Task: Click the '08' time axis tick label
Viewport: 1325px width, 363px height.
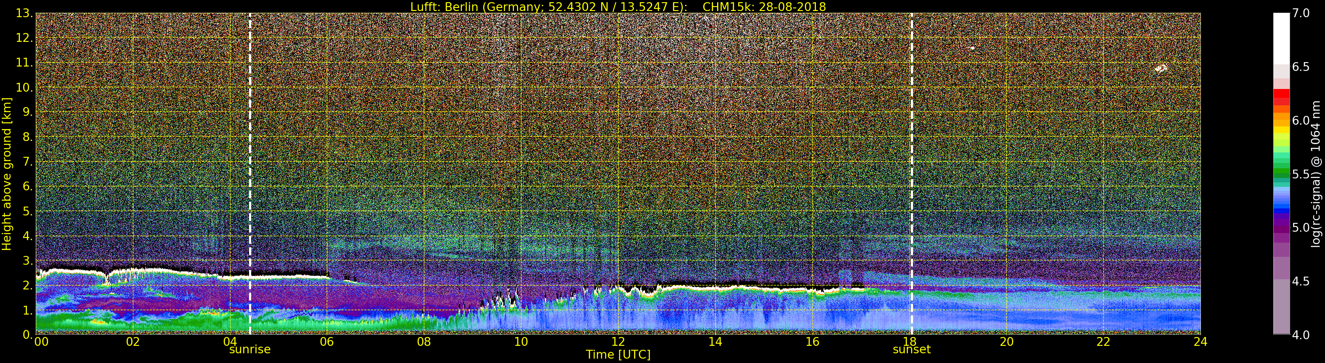Action: tap(424, 341)
